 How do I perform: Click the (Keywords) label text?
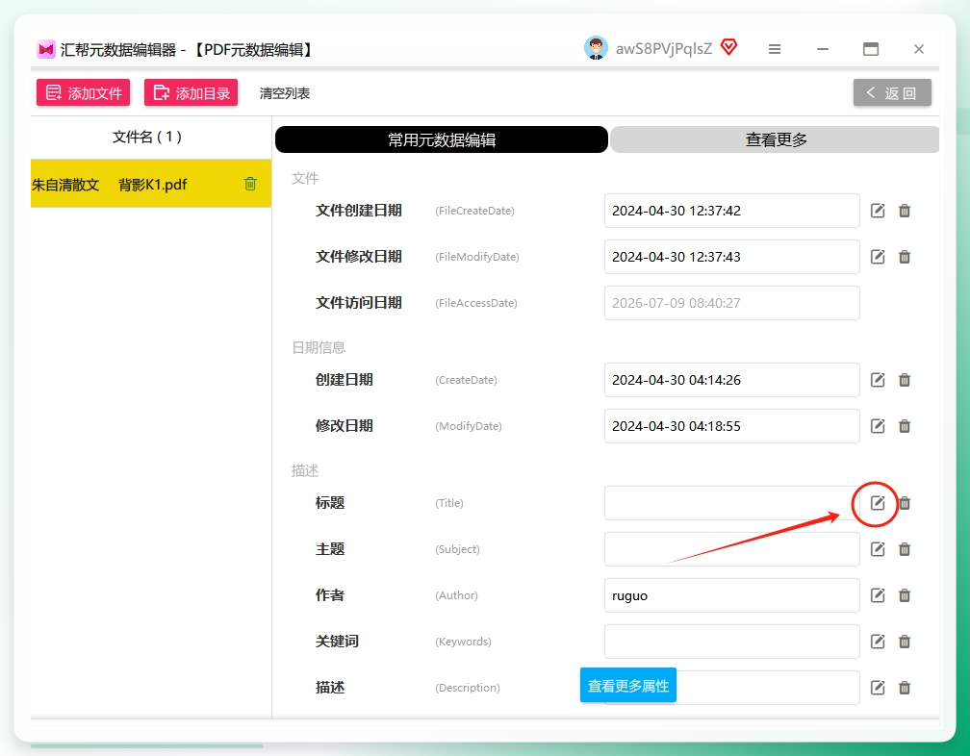[x=463, y=642]
